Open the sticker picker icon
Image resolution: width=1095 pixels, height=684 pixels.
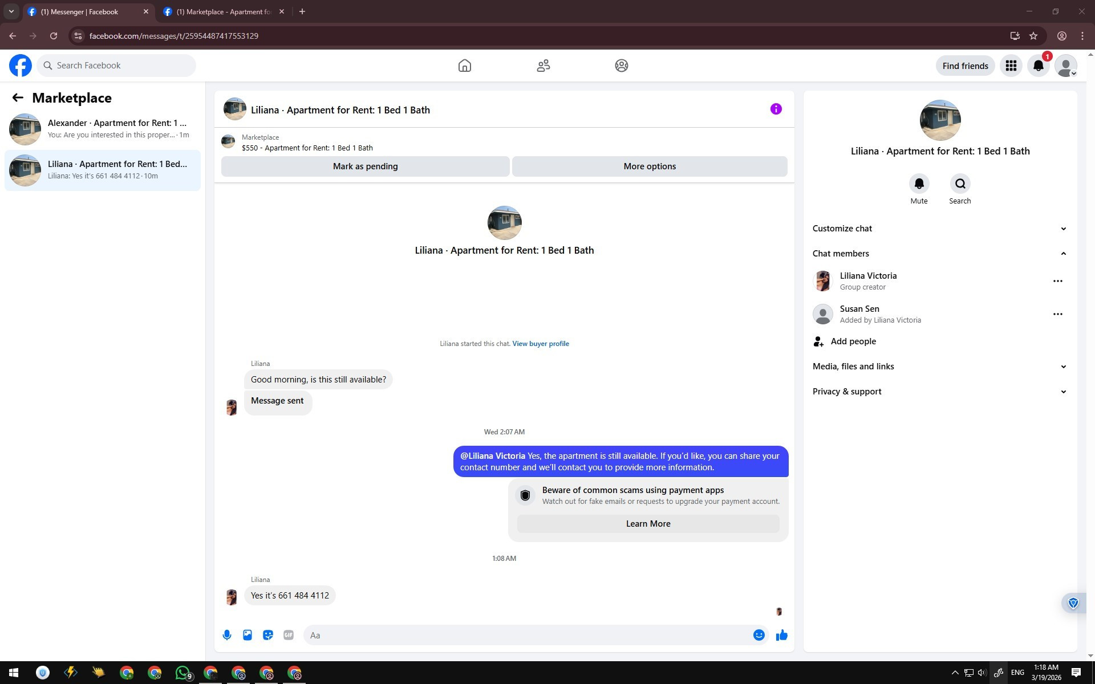pos(268,635)
